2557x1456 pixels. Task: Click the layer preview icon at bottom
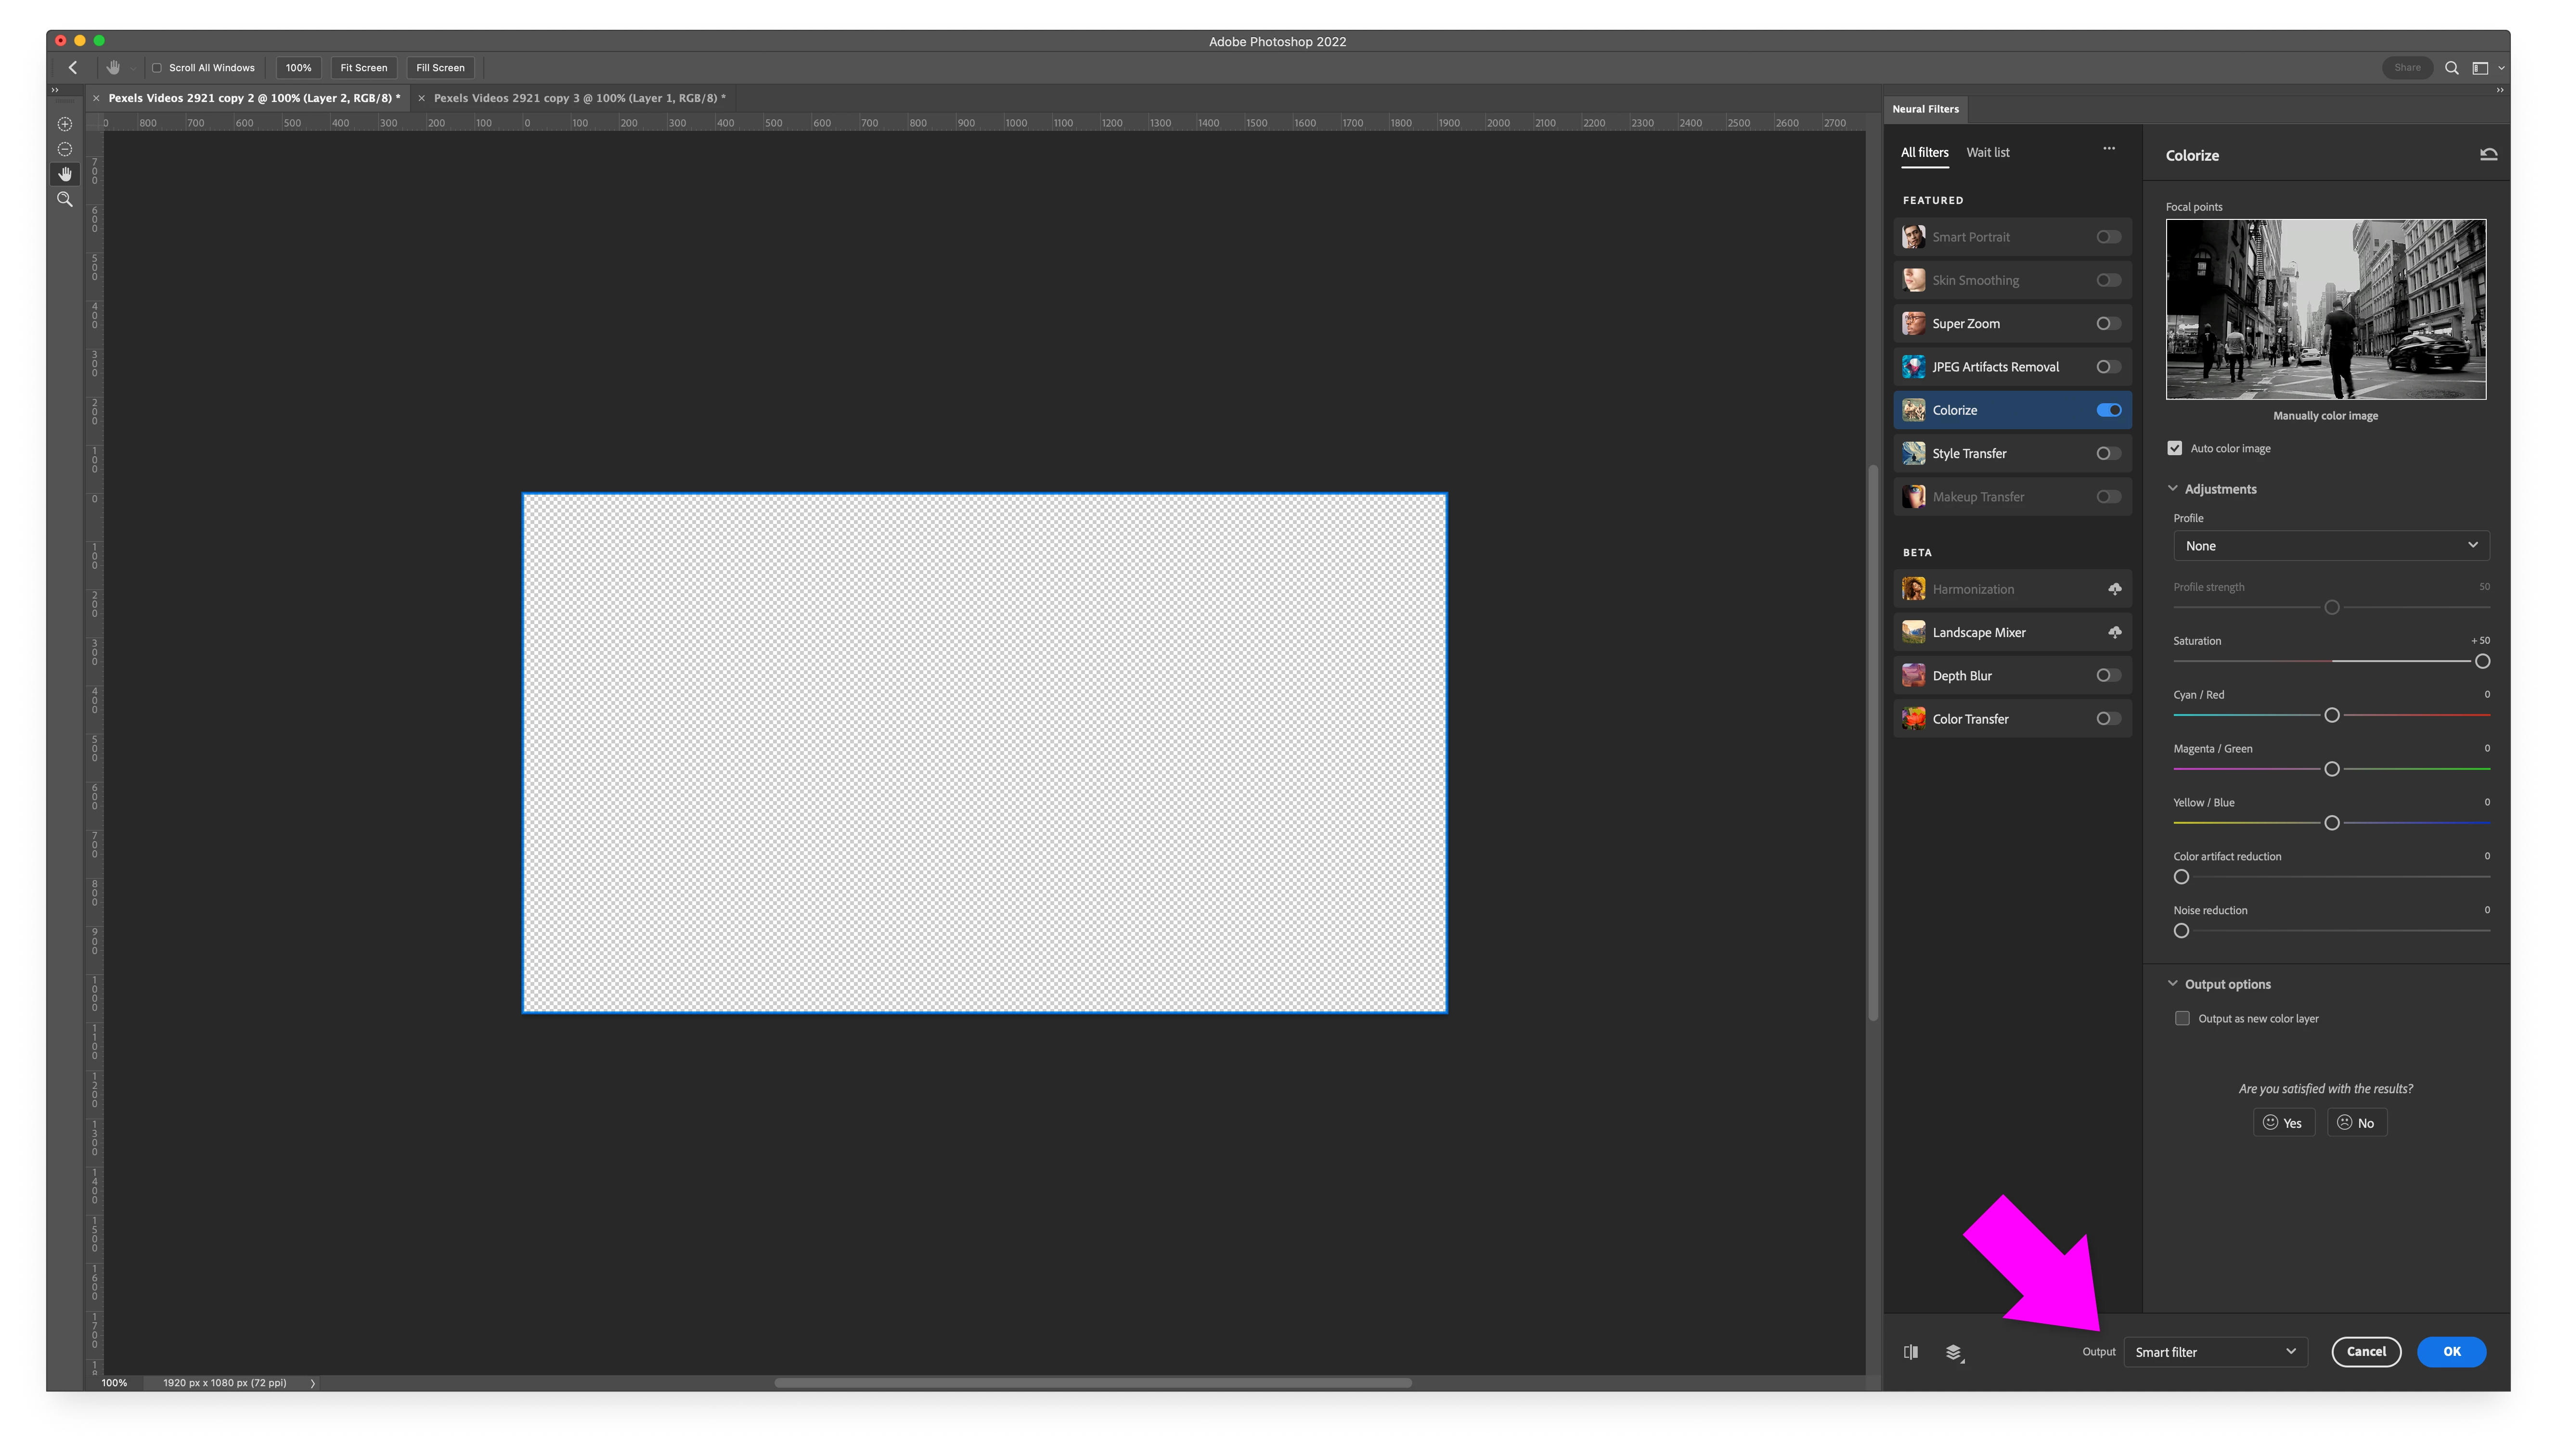pos(1954,1352)
